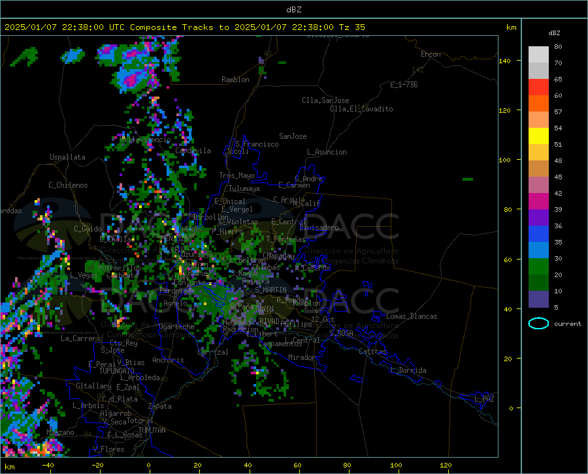Click the tan 48 dBZ legend swatch
Viewport: 588px width, 474px height.
coord(538,169)
